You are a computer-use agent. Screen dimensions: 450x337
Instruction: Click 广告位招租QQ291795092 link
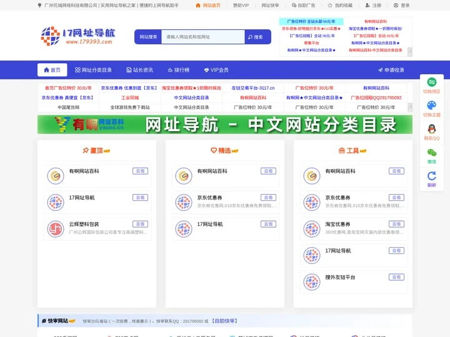[376, 98]
